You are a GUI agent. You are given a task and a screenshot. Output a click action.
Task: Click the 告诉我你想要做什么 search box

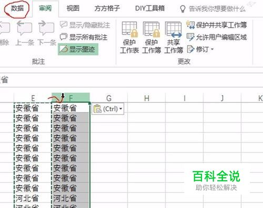pos(217,8)
